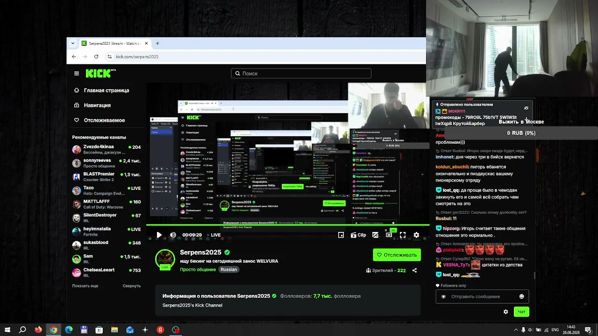The height and width of the screenshot is (336, 598).
Task: Open Zvezdo4kinaa recommended channel
Action: [x=107, y=149]
